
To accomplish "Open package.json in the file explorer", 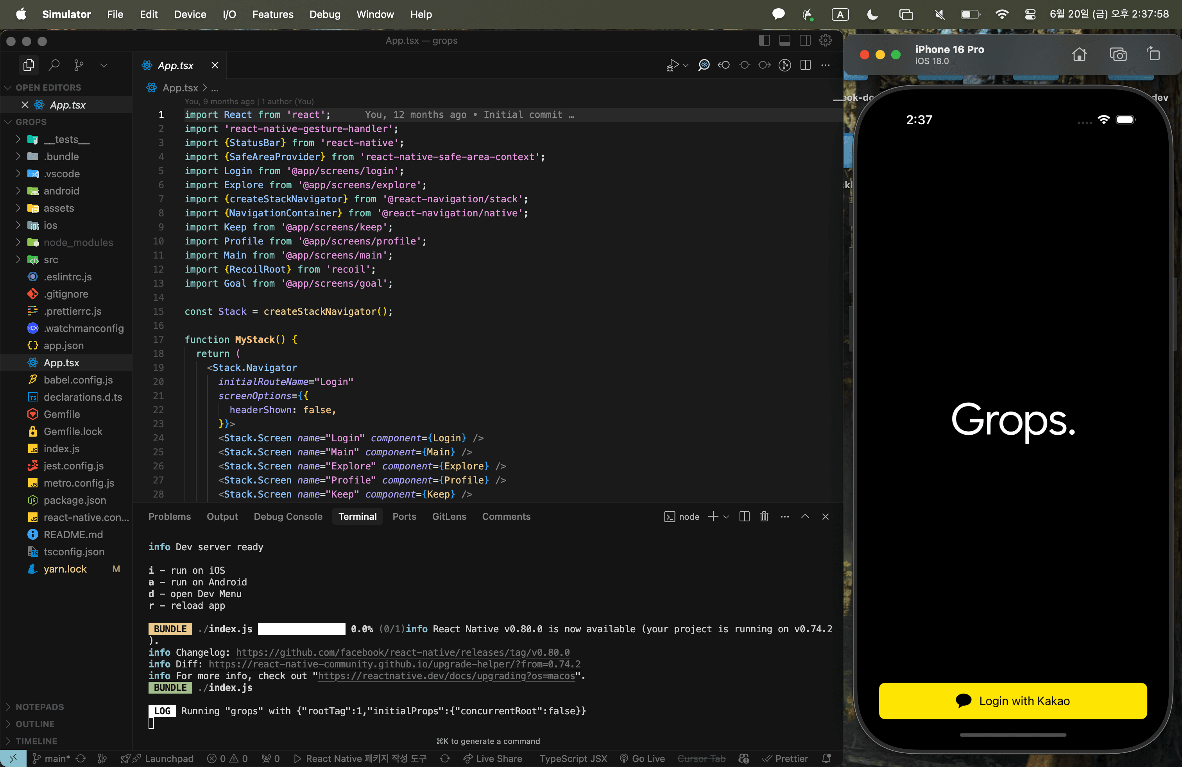I will point(75,500).
